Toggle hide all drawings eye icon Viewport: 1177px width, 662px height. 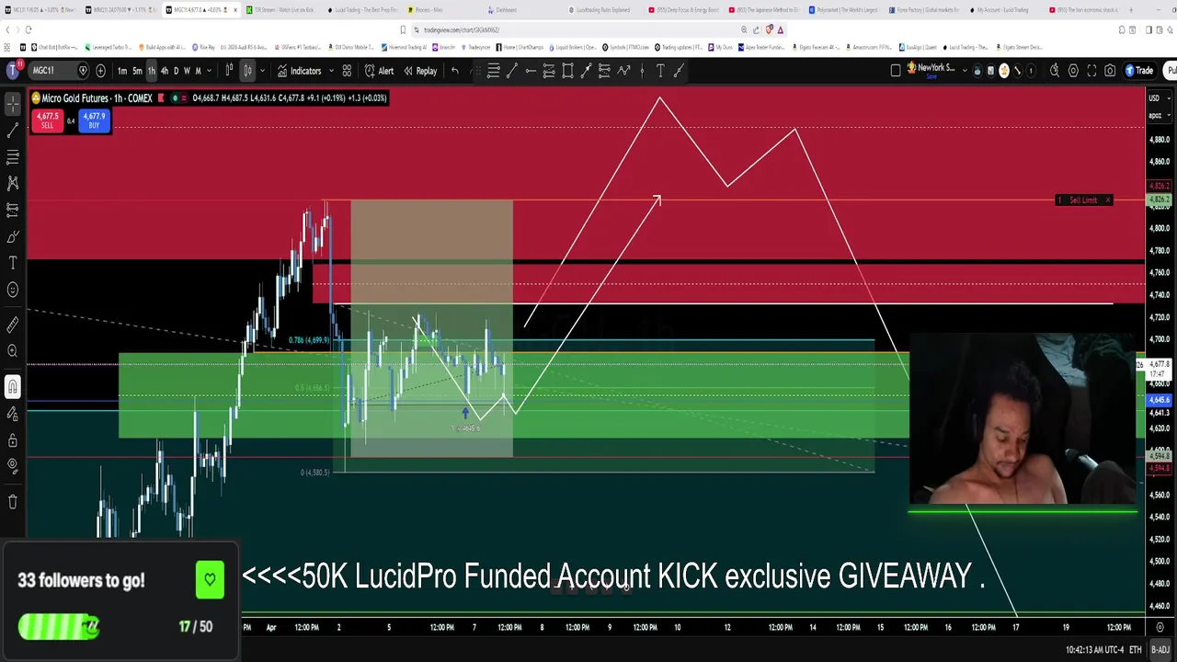(x=13, y=466)
